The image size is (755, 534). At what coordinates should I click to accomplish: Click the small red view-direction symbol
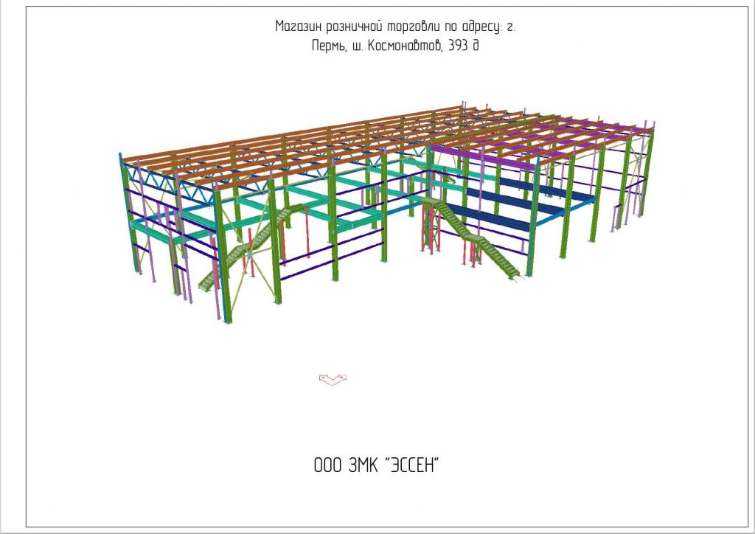(333, 379)
